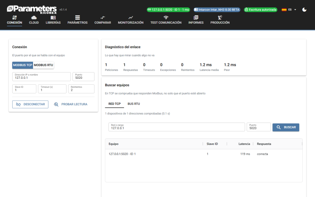
Task: Click the Spanish flag language icon
Action: (284, 9)
